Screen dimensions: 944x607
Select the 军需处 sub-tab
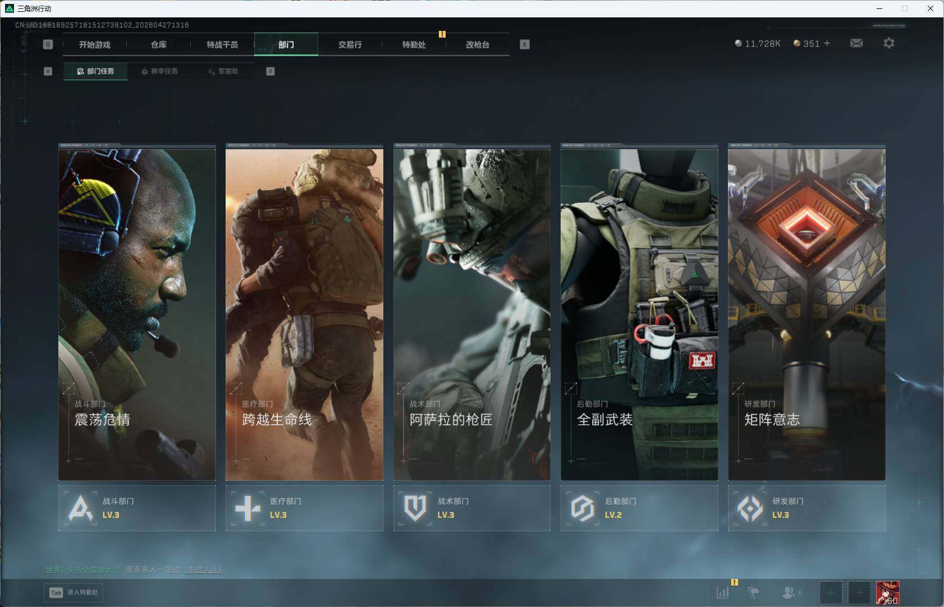click(x=223, y=71)
